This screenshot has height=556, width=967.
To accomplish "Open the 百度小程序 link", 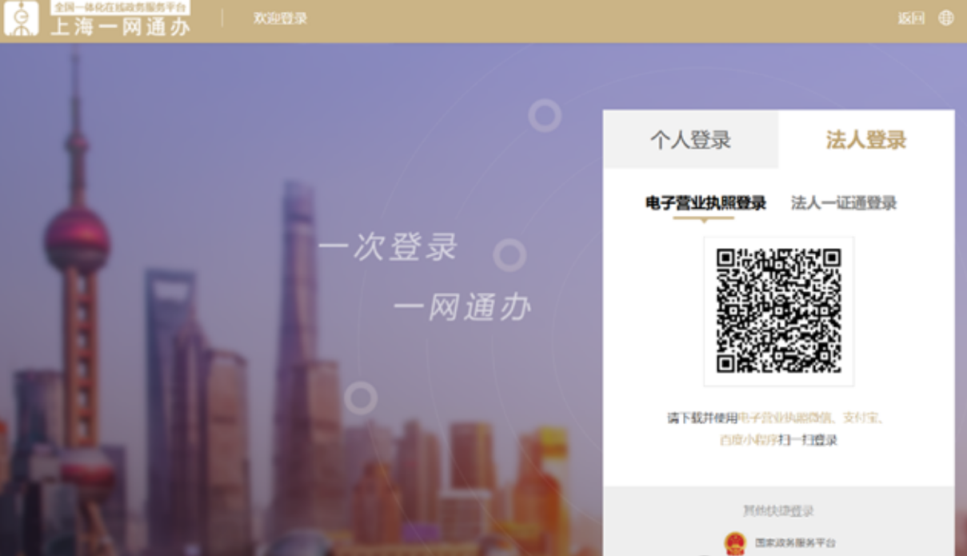I will (x=749, y=440).
